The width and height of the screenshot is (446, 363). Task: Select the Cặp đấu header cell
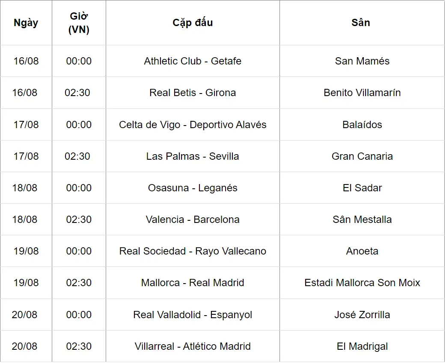[193, 23]
